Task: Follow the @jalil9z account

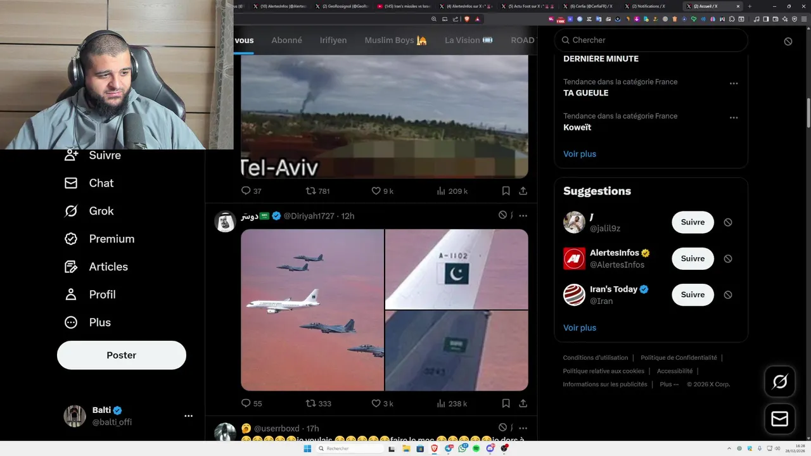Action: [x=693, y=222]
